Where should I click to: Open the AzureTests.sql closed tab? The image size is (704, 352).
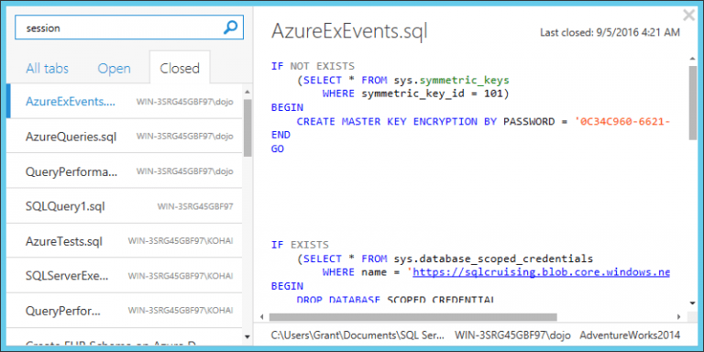click(125, 241)
